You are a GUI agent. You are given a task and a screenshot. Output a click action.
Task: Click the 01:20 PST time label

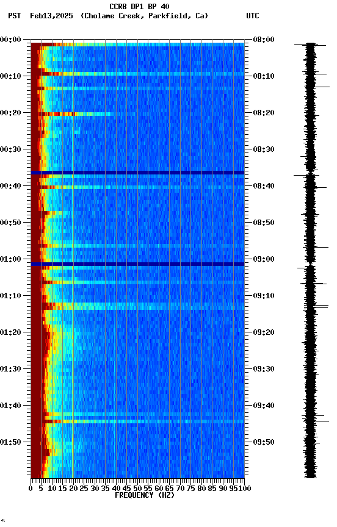[10, 332]
